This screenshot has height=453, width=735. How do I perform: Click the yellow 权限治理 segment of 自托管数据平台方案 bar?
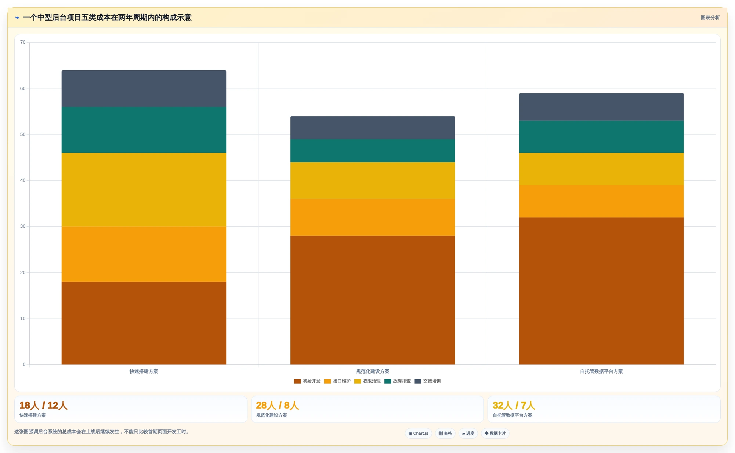click(601, 169)
